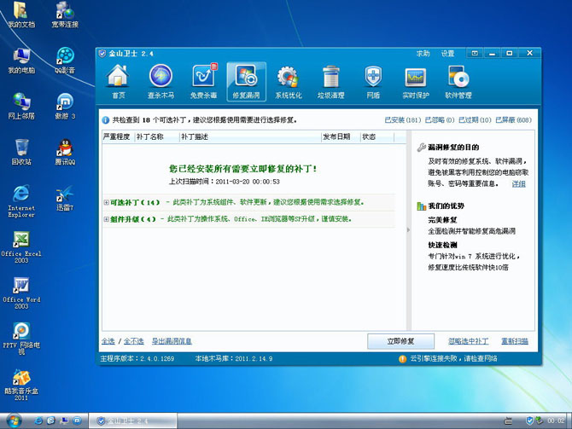This screenshot has height=429, width=572.
Task: Sort by 补丁名称 column header
Action: click(x=157, y=136)
